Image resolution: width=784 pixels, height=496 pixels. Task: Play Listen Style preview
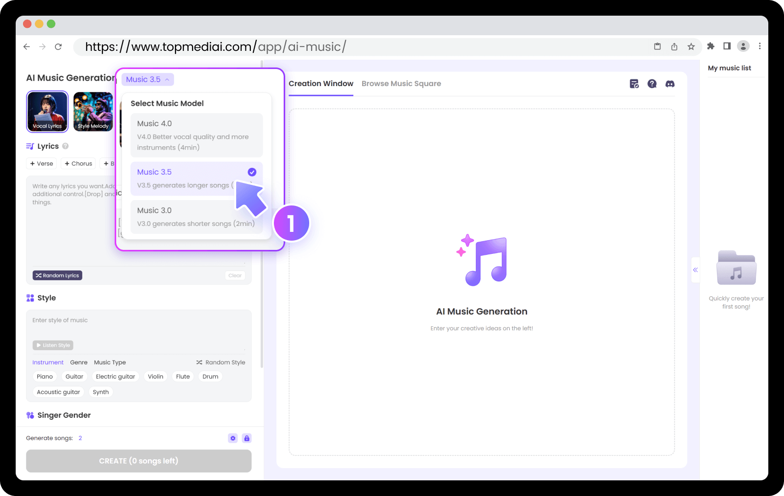pyautogui.click(x=53, y=345)
